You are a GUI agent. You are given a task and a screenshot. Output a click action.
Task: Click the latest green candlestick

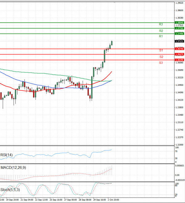pyautogui.click(x=112, y=43)
